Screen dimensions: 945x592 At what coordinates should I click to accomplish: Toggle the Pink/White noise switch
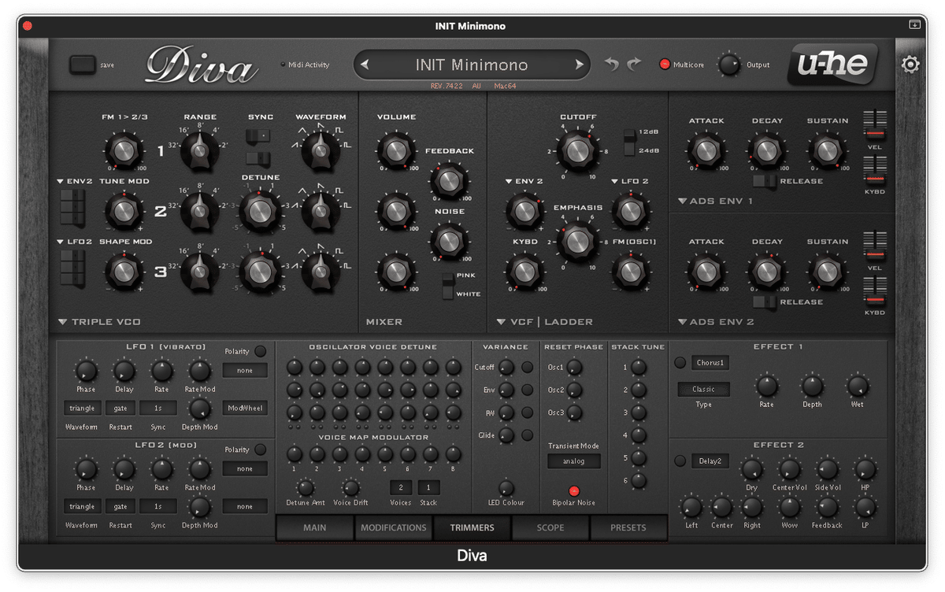point(447,286)
